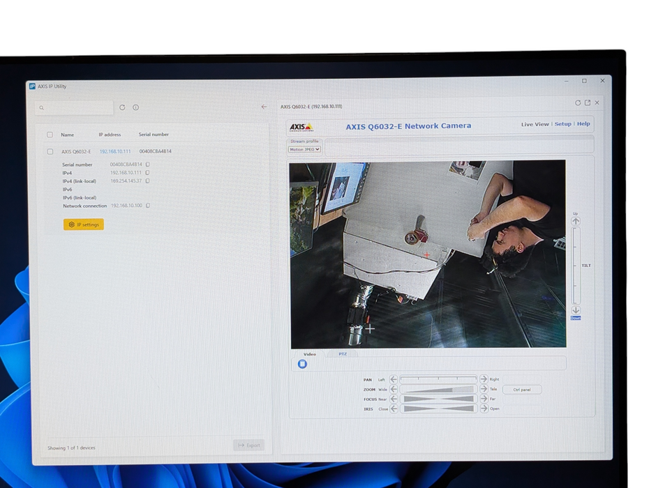Viewport: 649px width, 488px height.
Task: Stop the live video stream
Action: click(303, 364)
